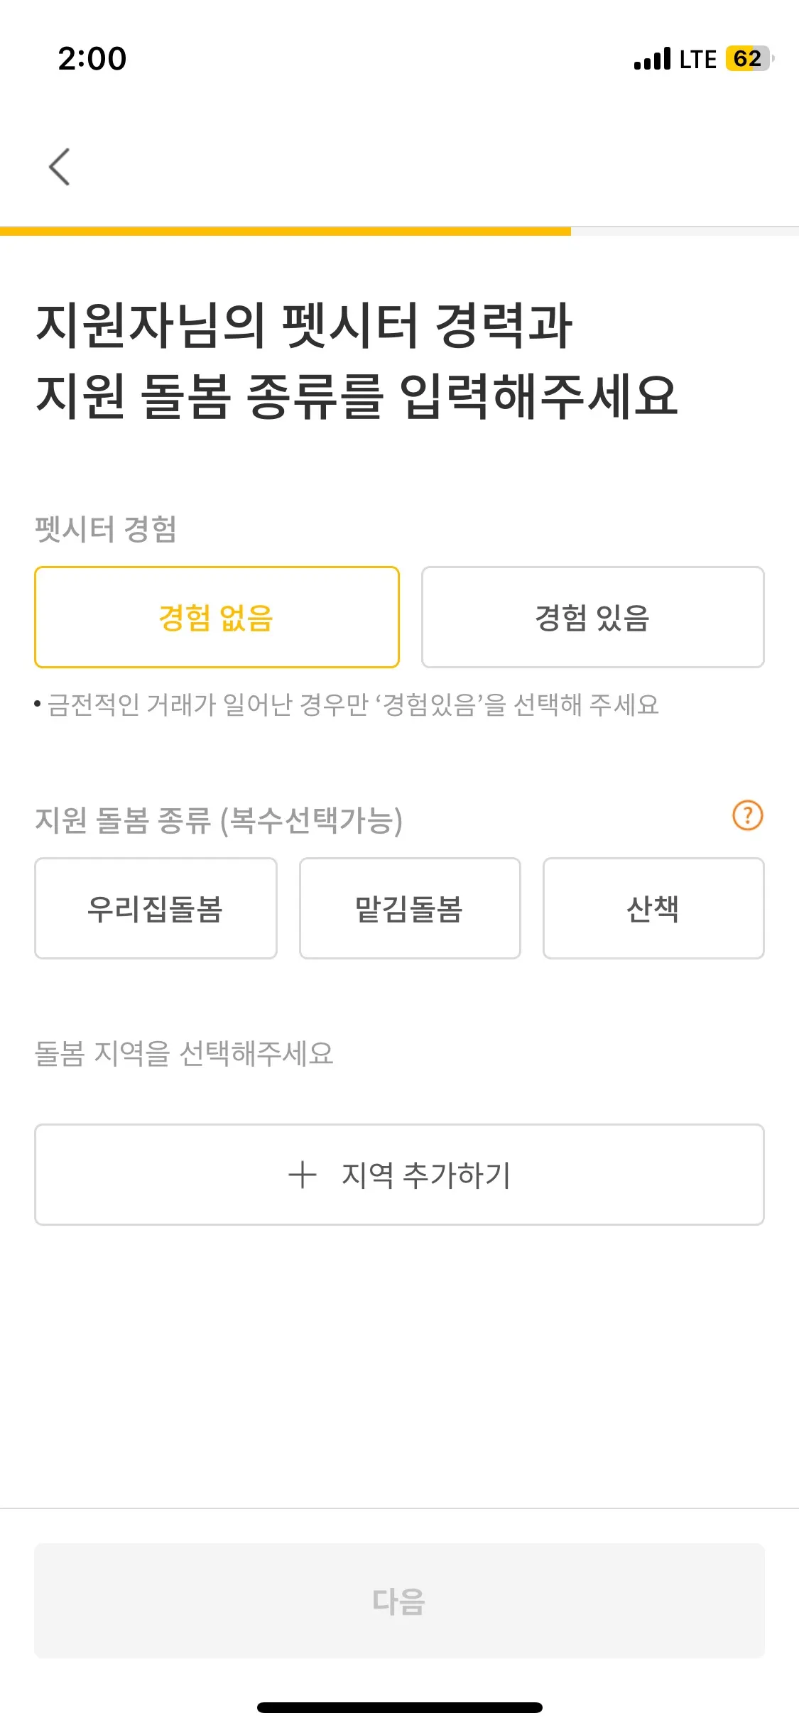Tap the 펫시터 경험 section label

tap(106, 529)
